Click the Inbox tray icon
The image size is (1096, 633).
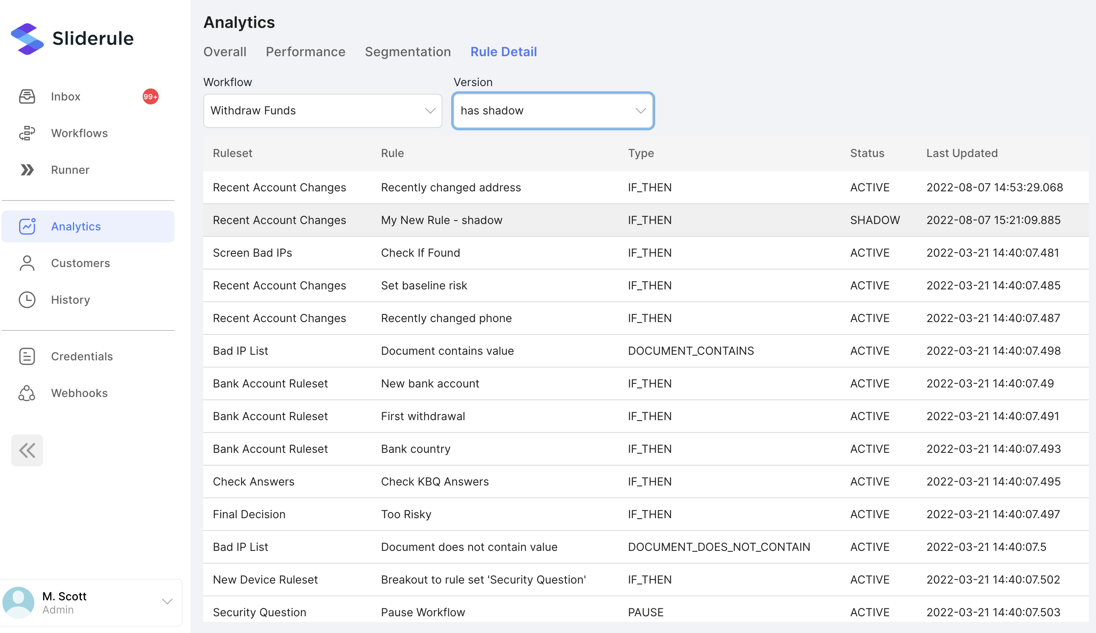tap(27, 96)
